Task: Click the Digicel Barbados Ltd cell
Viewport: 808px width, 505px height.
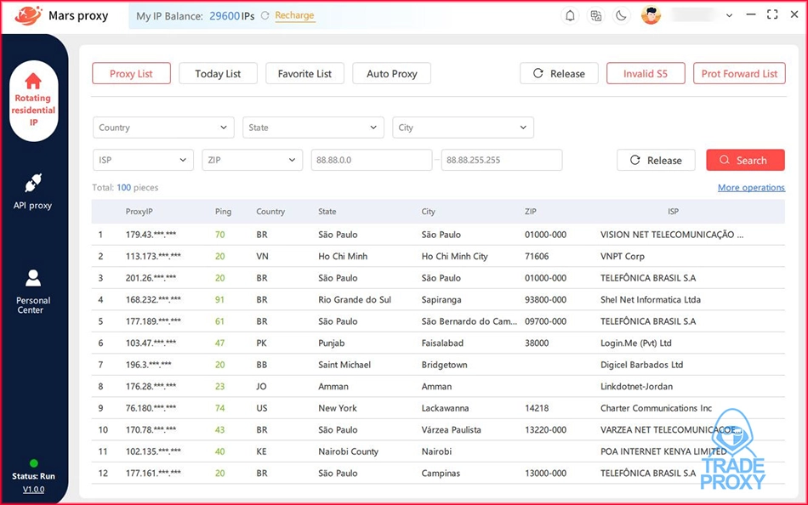Action: pos(641,365)
